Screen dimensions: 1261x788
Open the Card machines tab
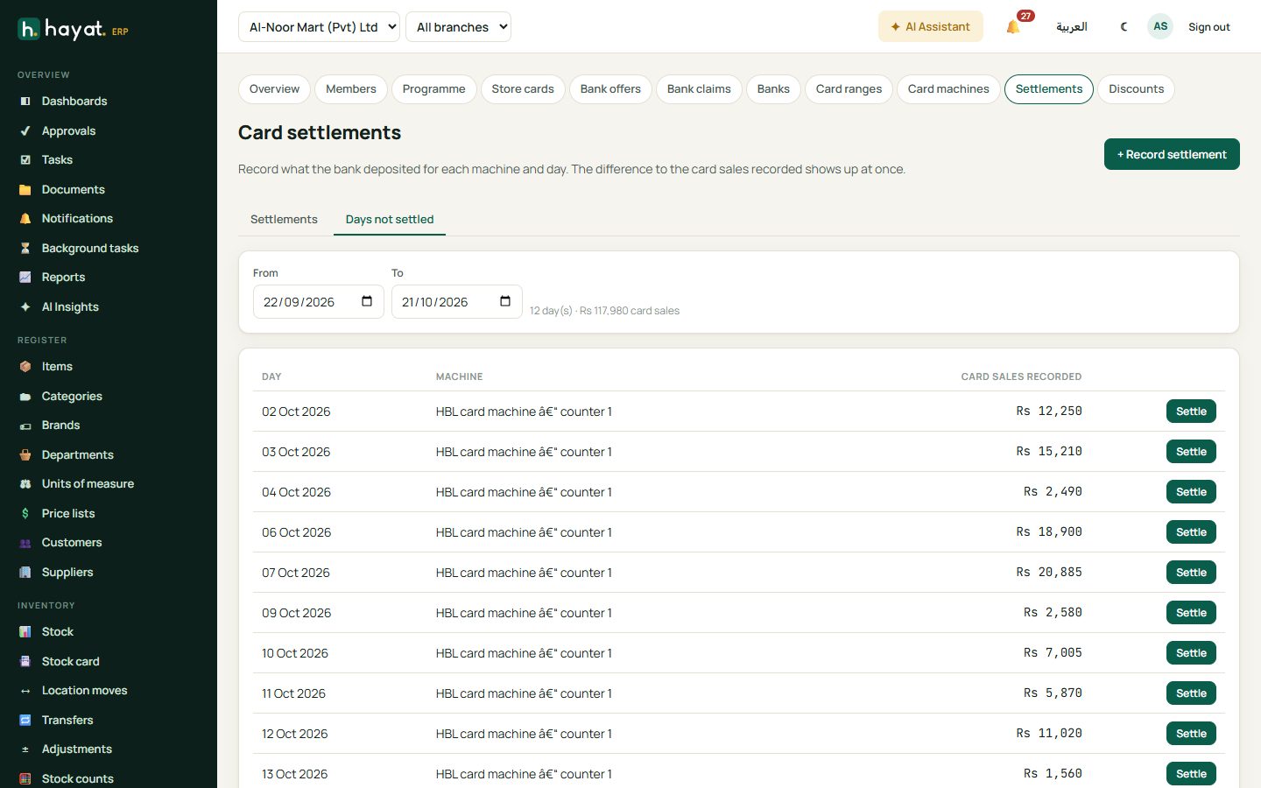(x=948, y=89)
